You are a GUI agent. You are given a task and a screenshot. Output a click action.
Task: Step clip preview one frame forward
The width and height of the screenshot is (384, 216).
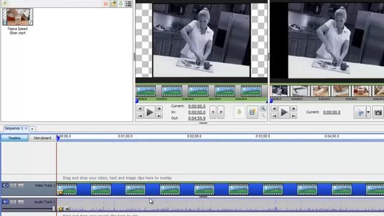(x=159, y=109)
